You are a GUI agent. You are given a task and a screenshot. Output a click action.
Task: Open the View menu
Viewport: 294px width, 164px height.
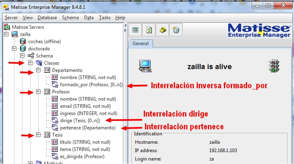pyautogui.click(x=28, y=18)
